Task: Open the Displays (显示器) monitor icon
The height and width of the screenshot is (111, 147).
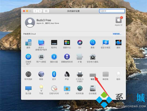Action: 28,89
